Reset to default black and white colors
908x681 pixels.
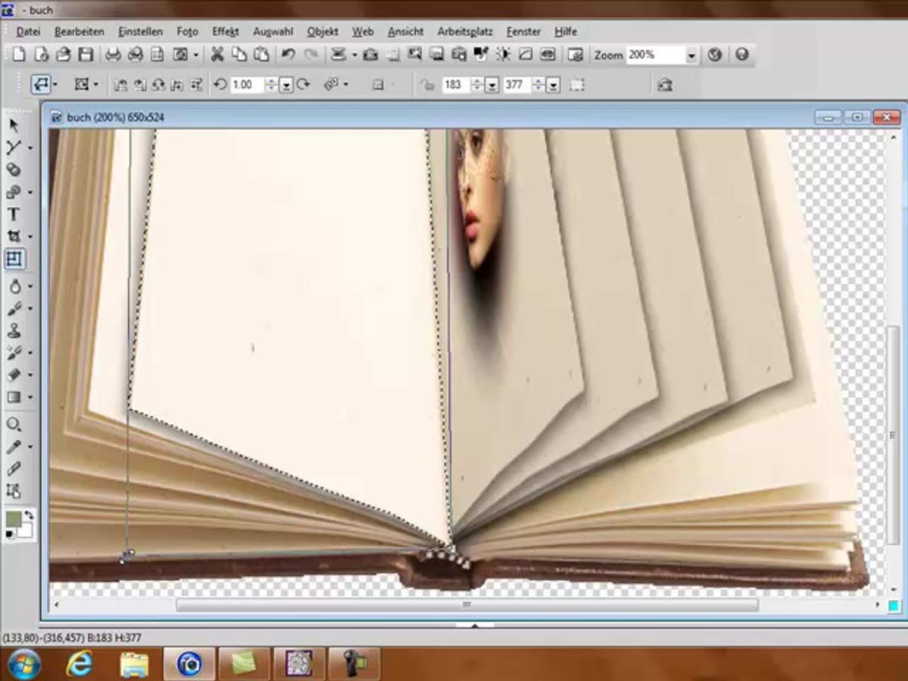pyautogui.click(x=9, y=535)
